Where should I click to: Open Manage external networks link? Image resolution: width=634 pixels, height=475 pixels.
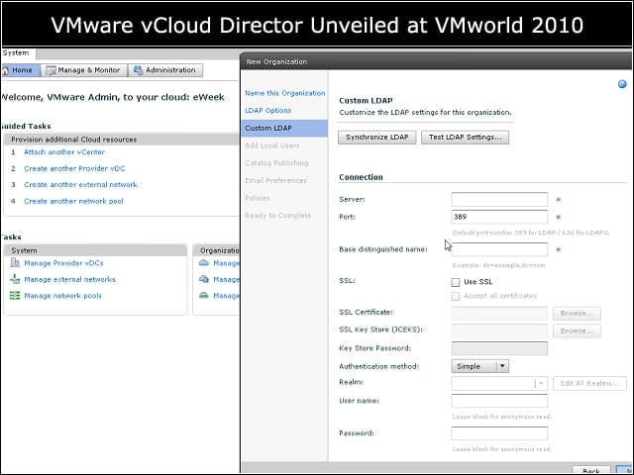coord(69,279)
